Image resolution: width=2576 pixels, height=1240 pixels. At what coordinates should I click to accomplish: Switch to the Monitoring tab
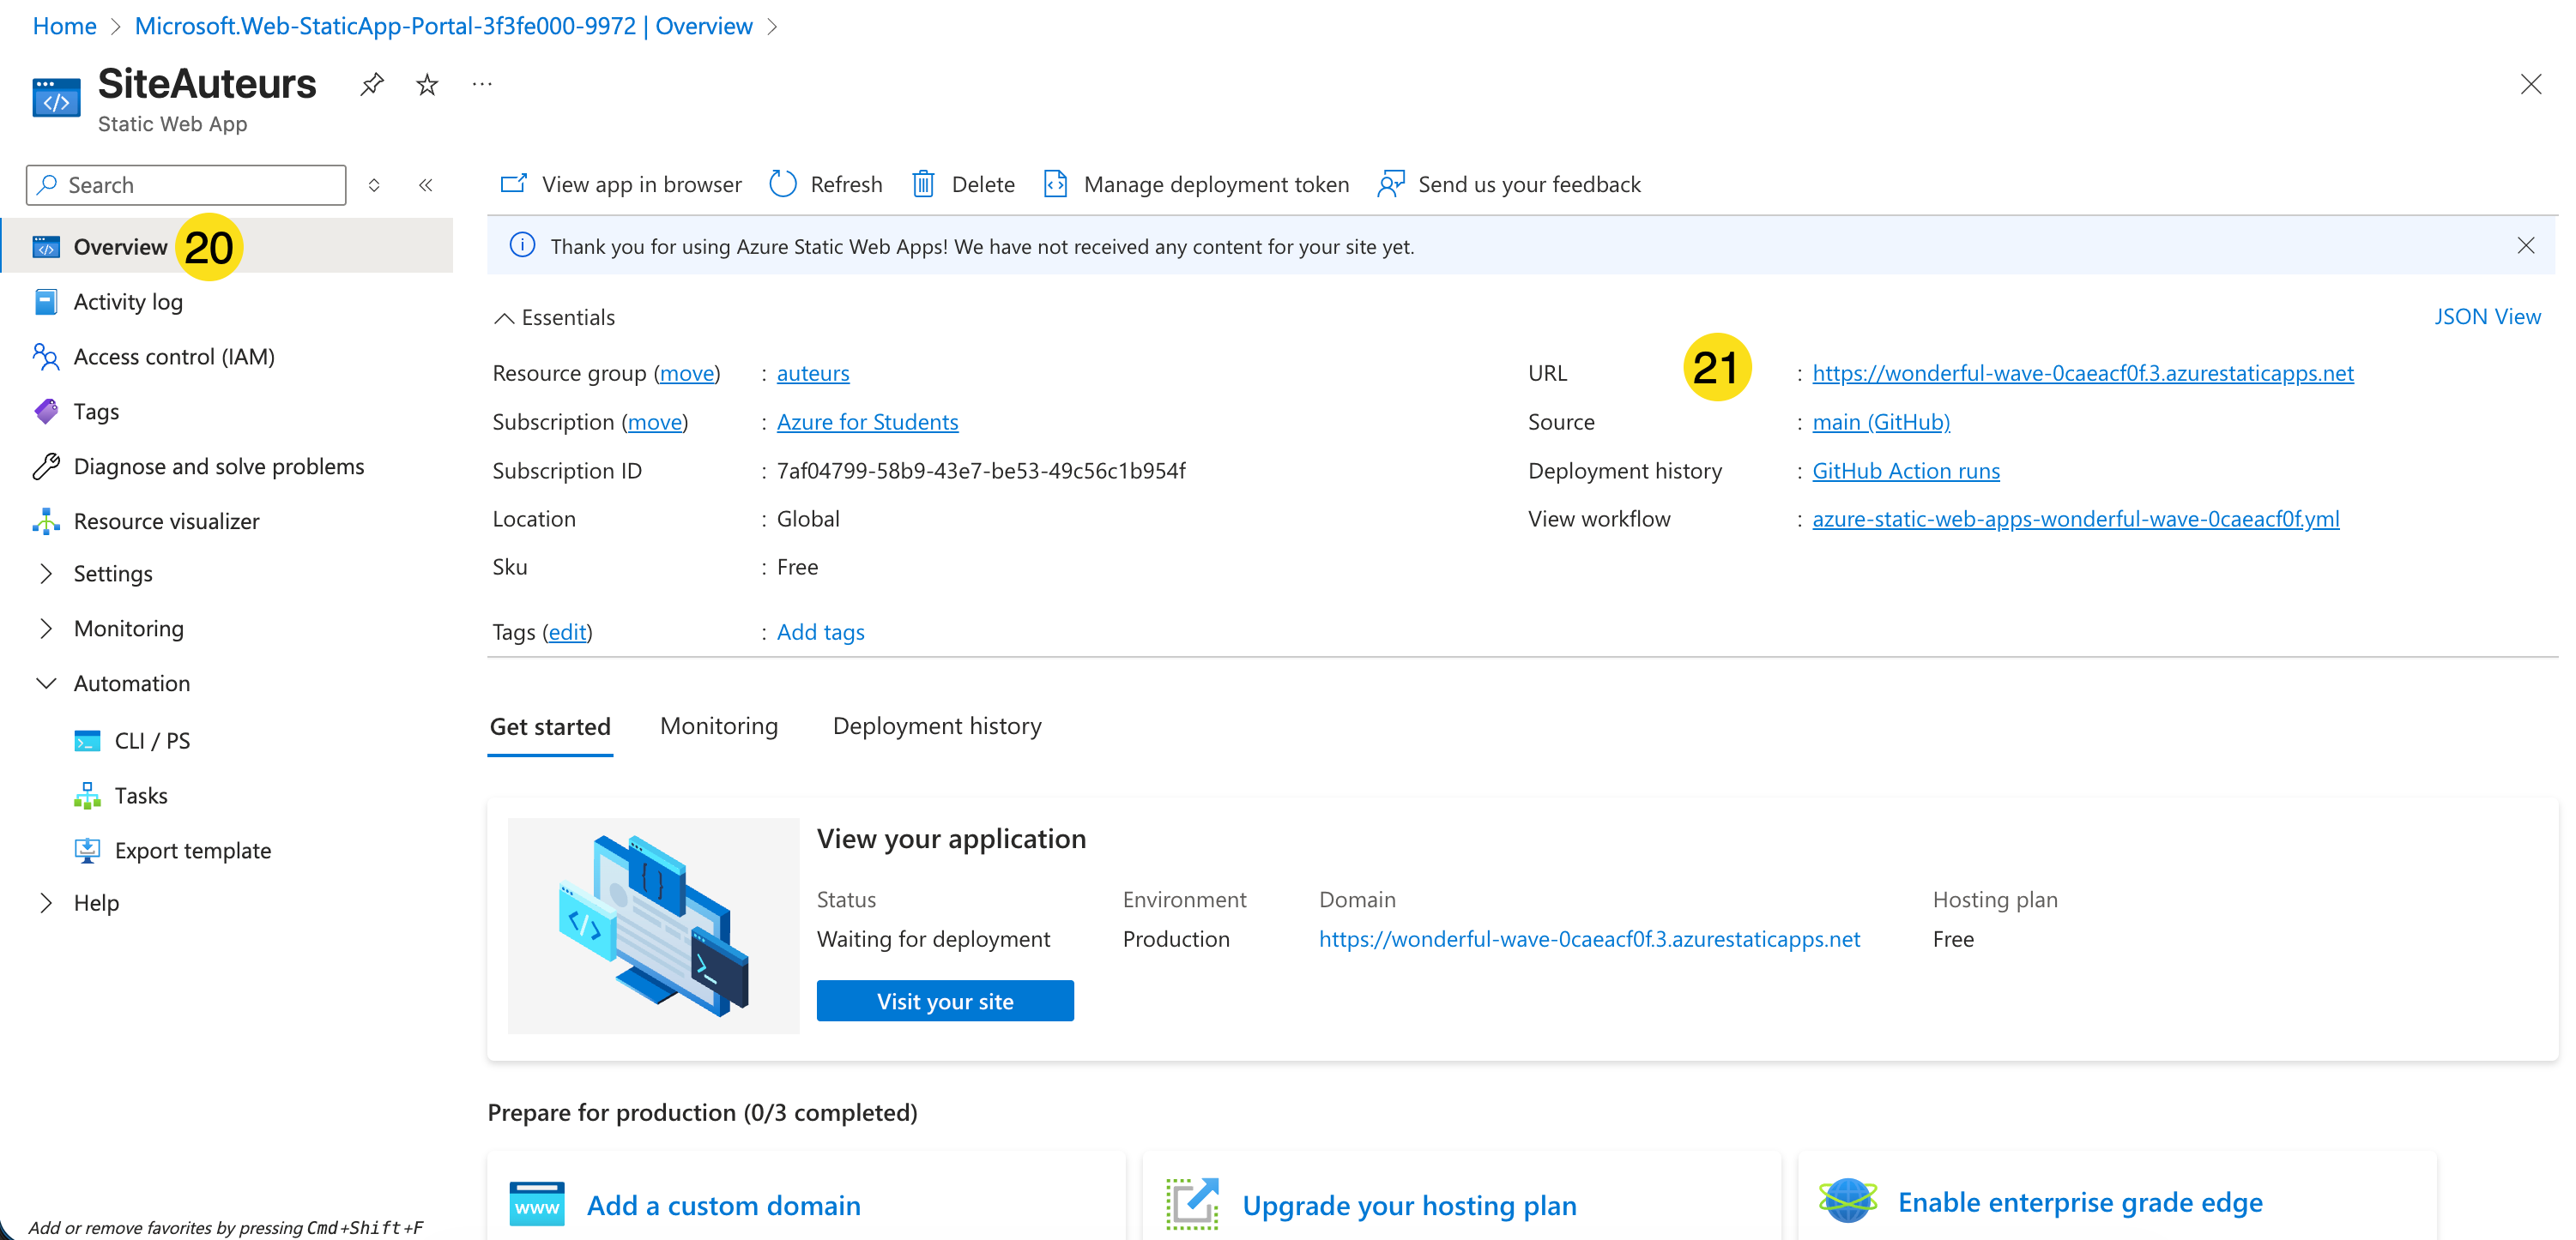point(718,725)
